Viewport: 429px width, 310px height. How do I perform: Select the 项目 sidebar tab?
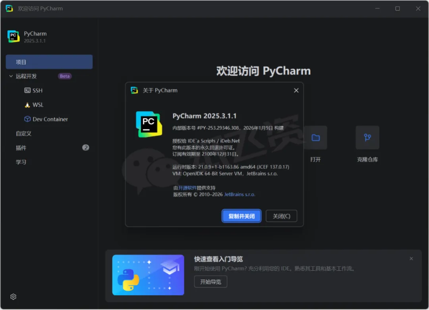pos(49,62)
